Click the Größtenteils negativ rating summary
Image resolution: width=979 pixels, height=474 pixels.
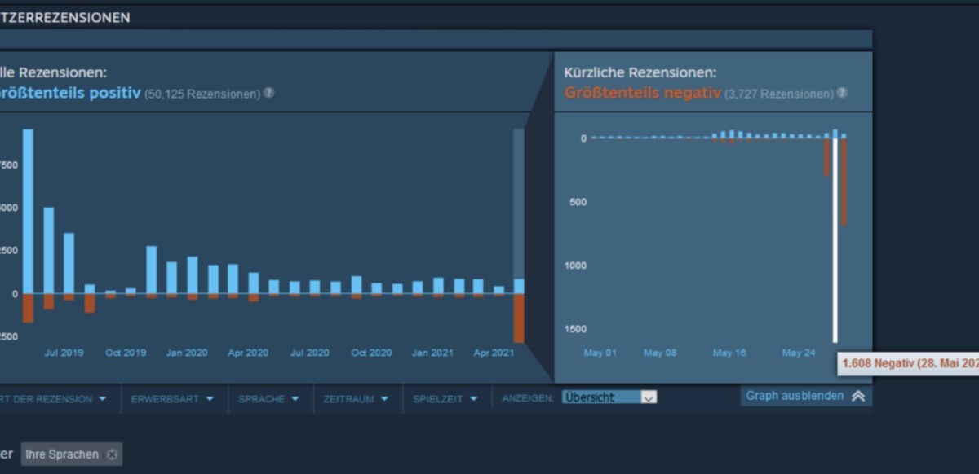(x=642, y=93)
